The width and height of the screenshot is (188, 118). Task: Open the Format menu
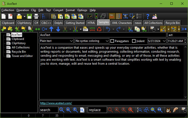pyautogui.click(x=70, y=10)
